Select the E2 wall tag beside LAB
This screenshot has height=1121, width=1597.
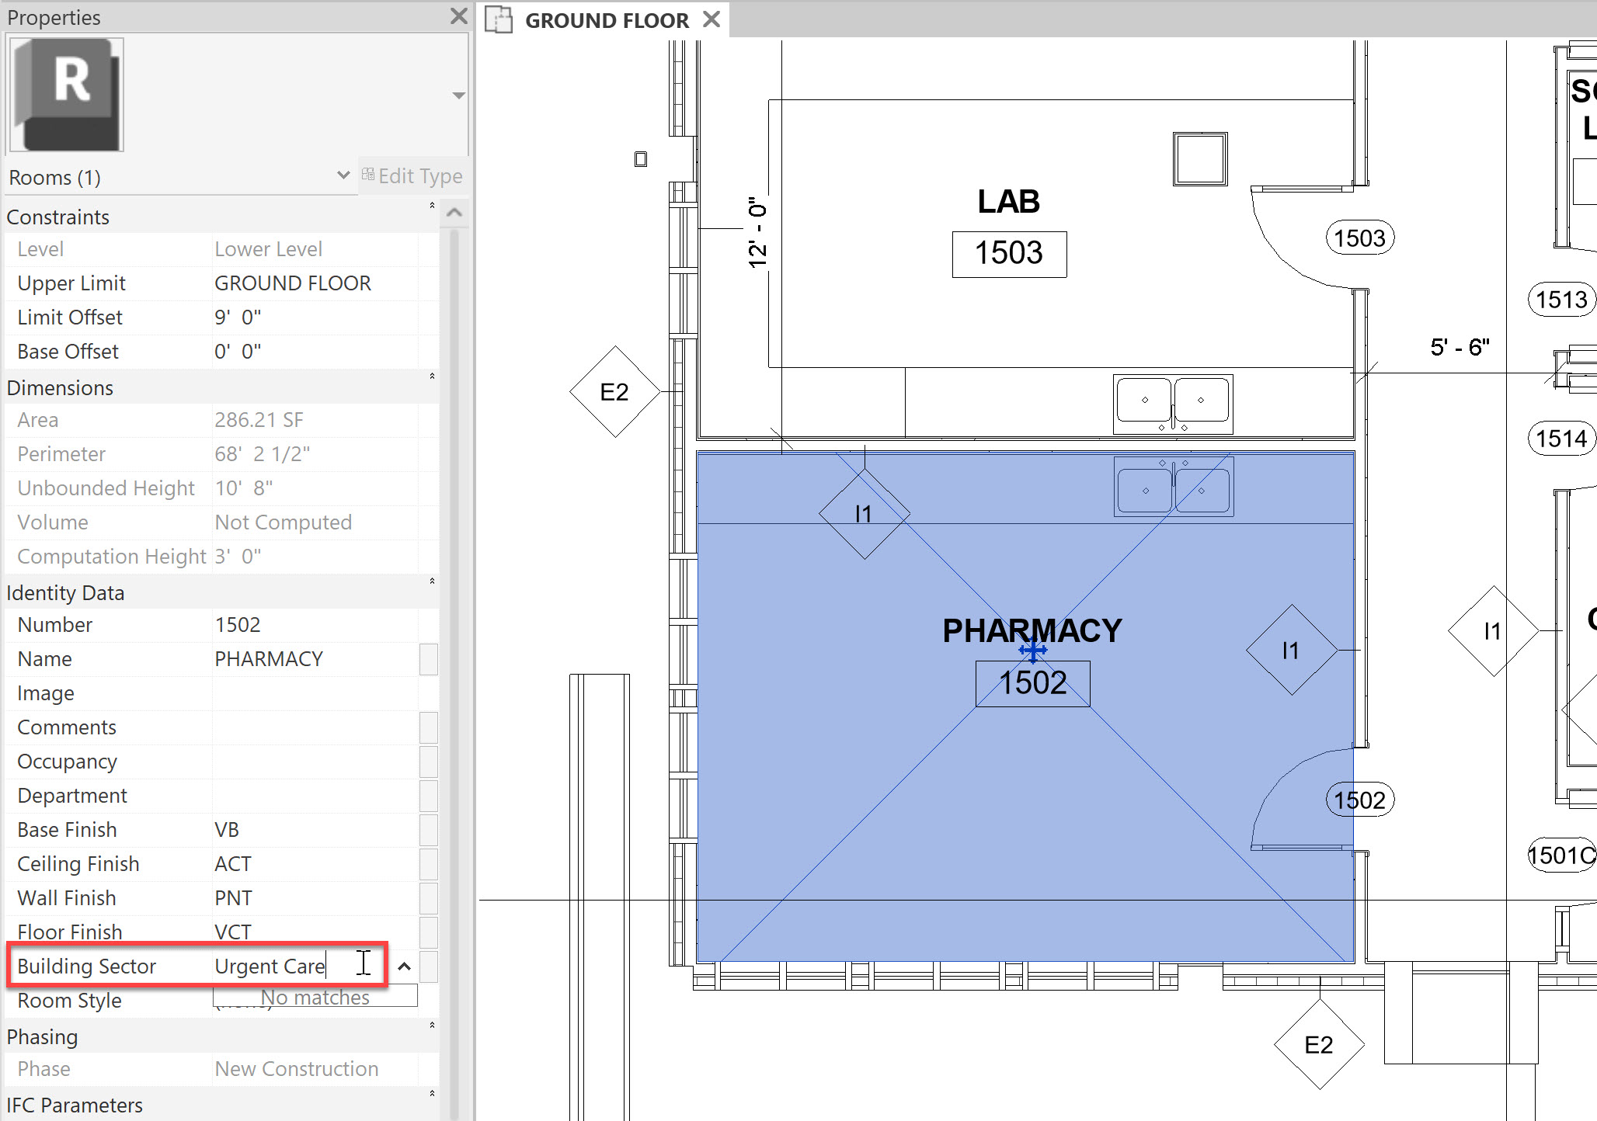(614, 392)
